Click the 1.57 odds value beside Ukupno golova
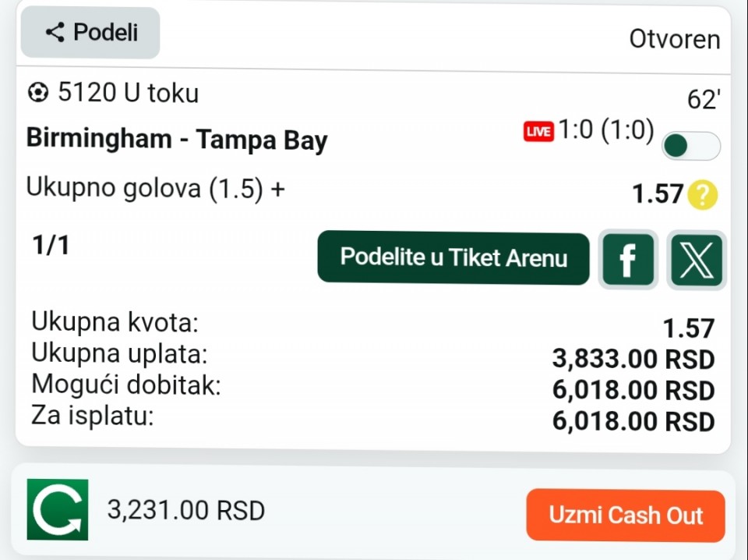 [x=658, y=194]
